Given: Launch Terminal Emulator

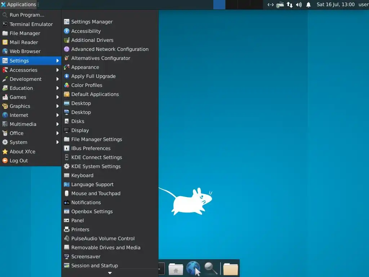Looking at the screenshot, I should pyautogui.click(x=31, y=24).
